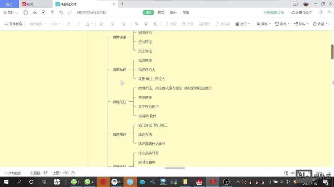Open the 风格 style dropdown
Image resolution: width=334 pixels, height=187 pixels.
point(283,24)
